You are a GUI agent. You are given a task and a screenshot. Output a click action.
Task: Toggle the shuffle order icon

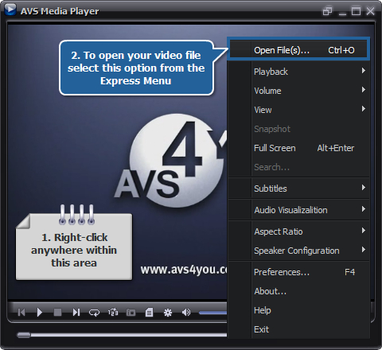pos(113,313)
